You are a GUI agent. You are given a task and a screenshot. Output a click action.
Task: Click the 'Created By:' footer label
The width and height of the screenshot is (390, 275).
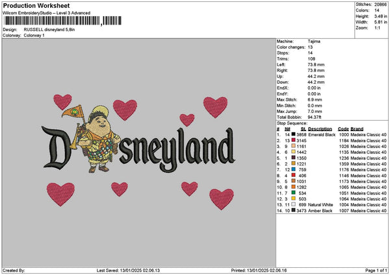pos(14,270)
